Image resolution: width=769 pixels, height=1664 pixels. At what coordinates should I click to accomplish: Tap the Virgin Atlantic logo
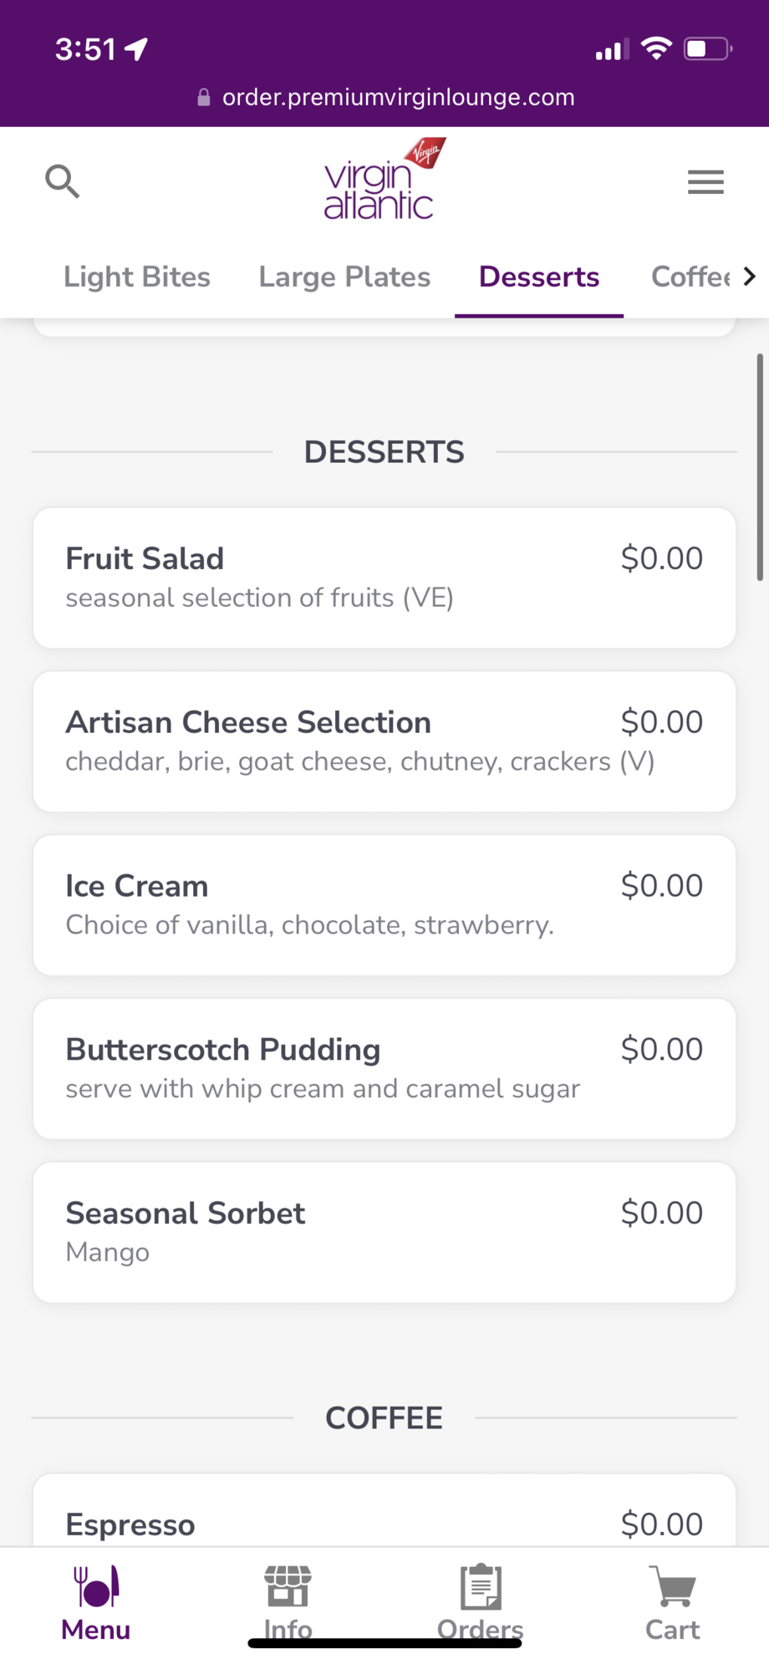384,179
